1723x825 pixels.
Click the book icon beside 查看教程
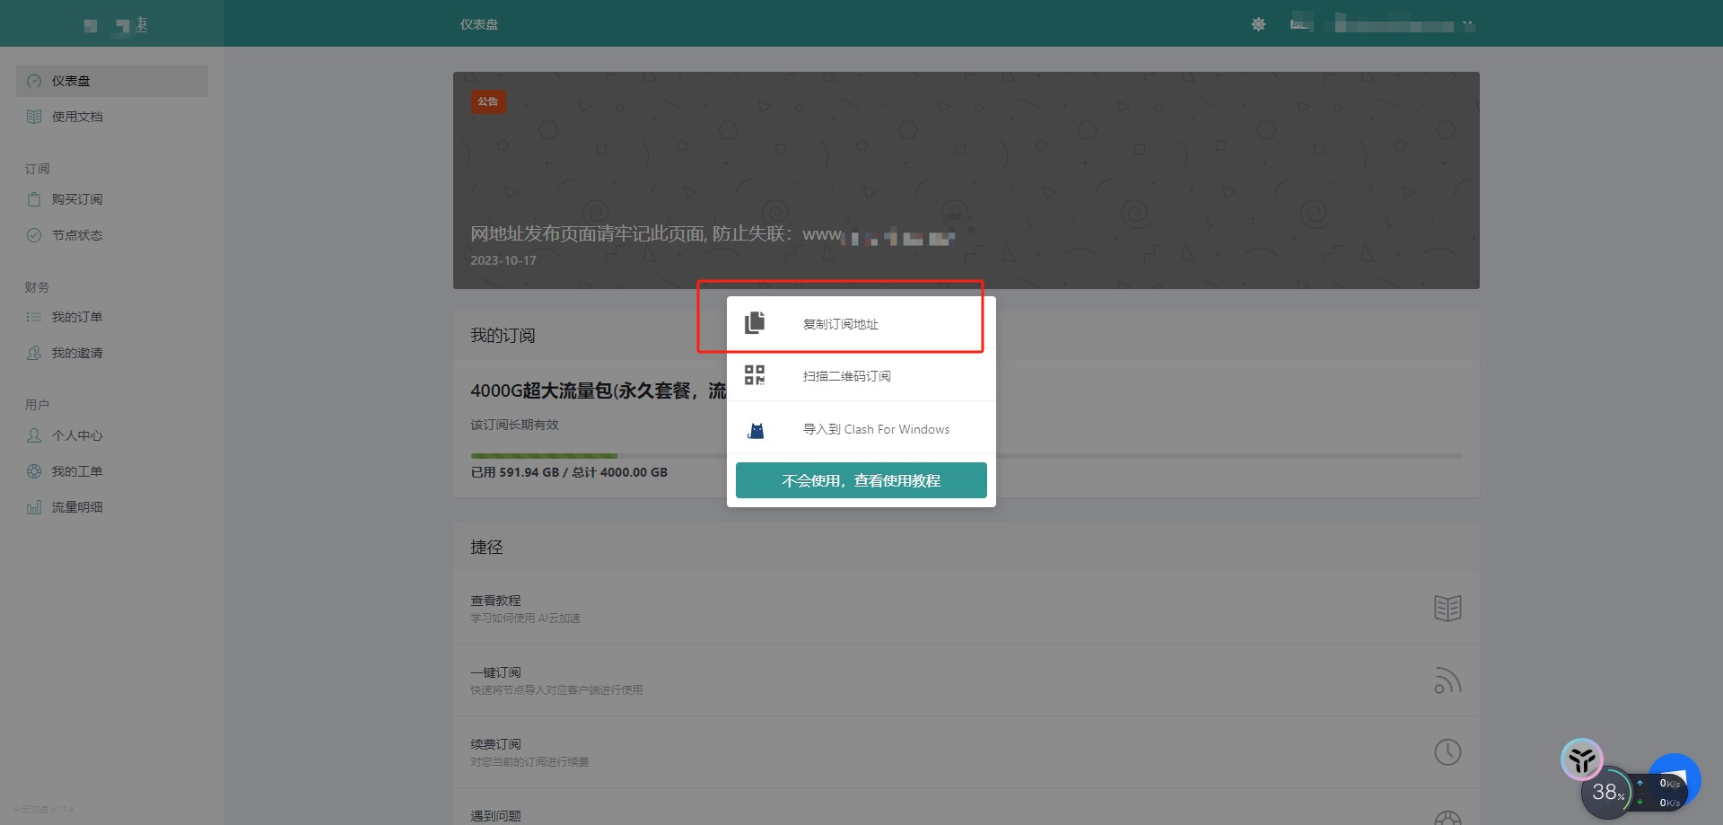1447,608
